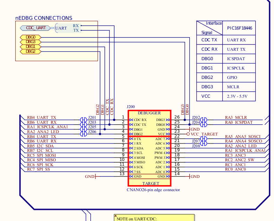Click GPIO cell in interface table
Viewport: 274px width, 221px height.
[239, 77]
